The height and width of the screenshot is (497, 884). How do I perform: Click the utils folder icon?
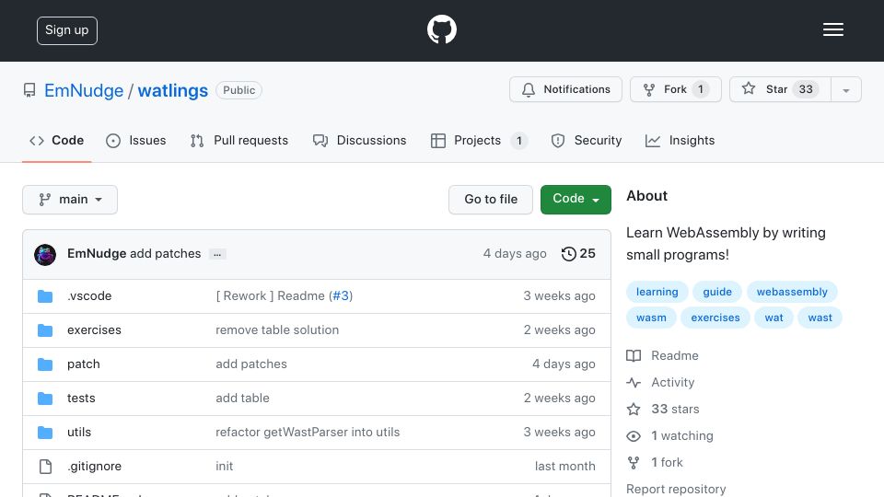(x=45, y=433)
